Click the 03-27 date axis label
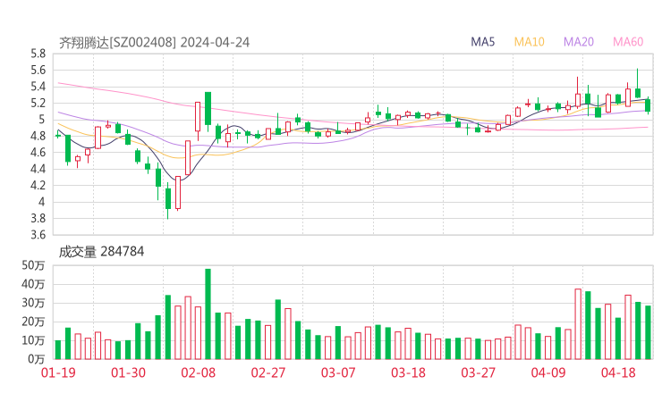Image resolution: width=662 pixels, height=393 pixels. click(478, 372)
